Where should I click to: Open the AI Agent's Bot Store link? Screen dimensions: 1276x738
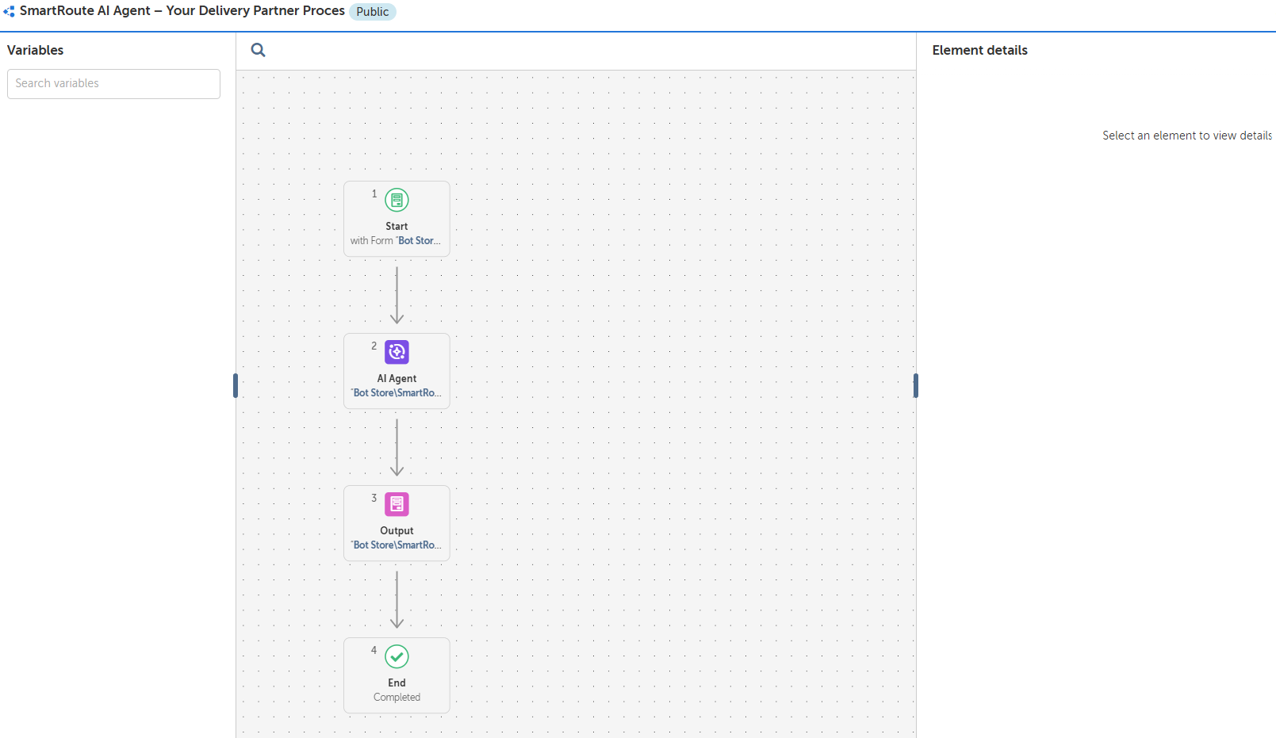pos(397,393)
